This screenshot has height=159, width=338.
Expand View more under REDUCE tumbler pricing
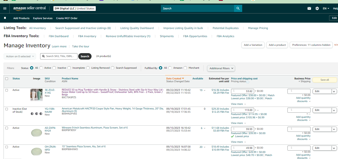[x=238, y=104]
